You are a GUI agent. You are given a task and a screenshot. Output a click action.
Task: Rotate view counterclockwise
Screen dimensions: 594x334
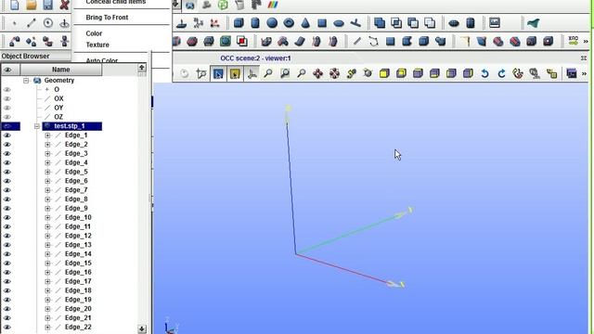(484, 73)
